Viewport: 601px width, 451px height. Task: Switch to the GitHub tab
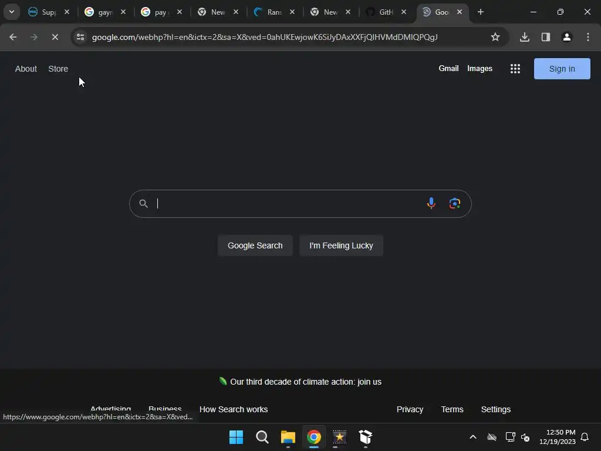click(380, 12)
